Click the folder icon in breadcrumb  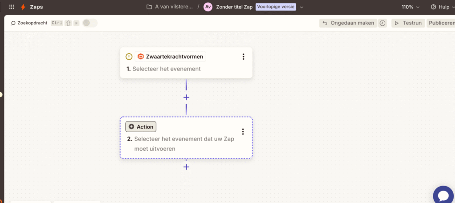[149, 7]
